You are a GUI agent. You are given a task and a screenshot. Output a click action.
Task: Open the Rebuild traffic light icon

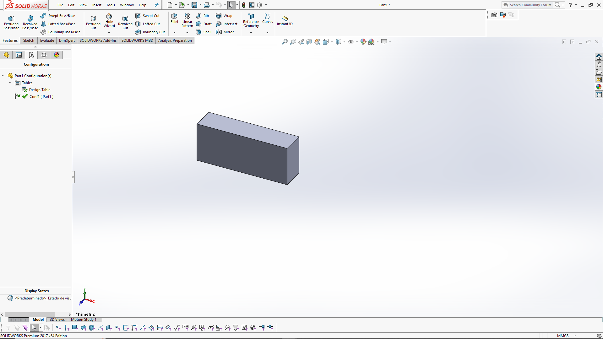244,5
